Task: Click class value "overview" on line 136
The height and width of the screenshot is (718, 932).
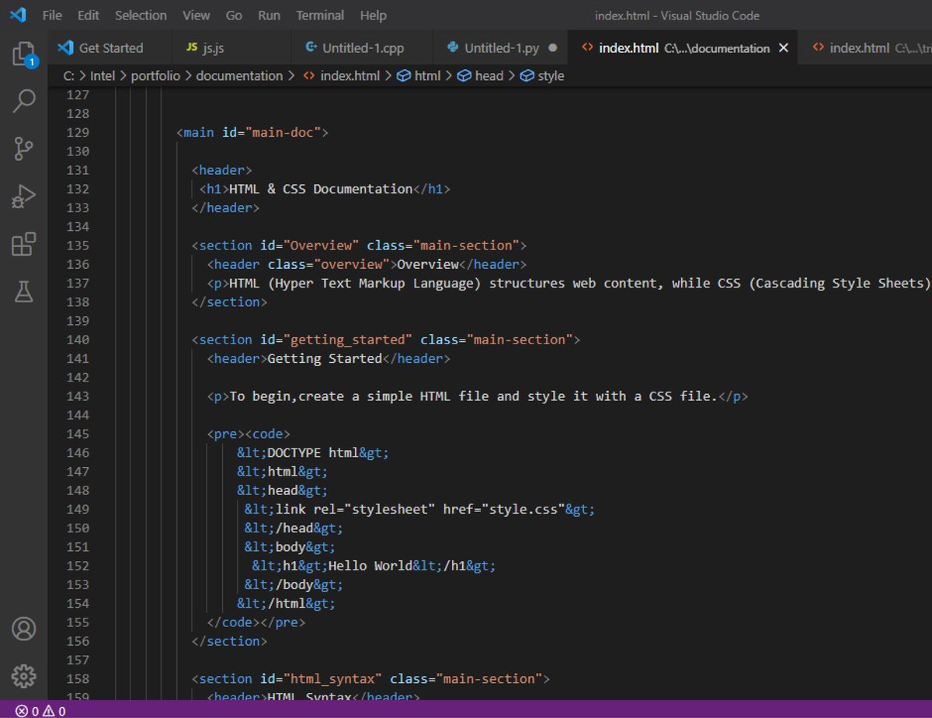Action: [x=352, y=264]
